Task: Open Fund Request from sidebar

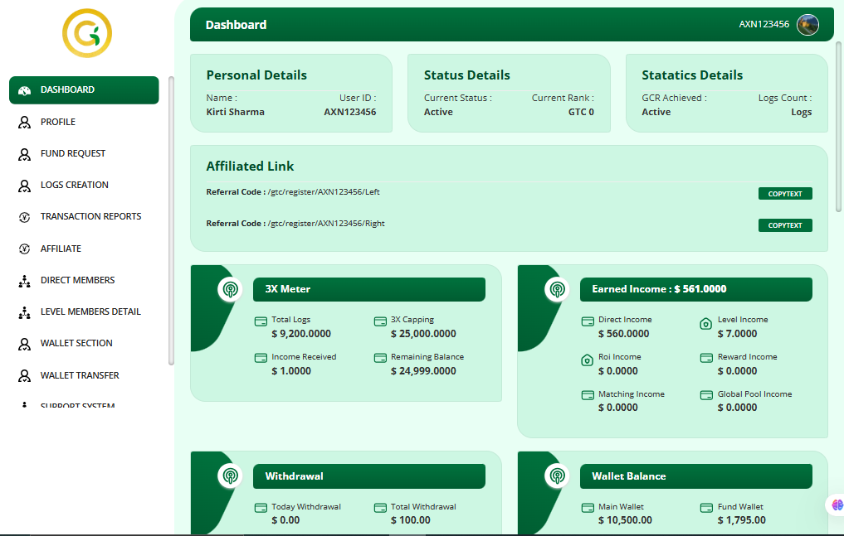Action: click(73, 154)
